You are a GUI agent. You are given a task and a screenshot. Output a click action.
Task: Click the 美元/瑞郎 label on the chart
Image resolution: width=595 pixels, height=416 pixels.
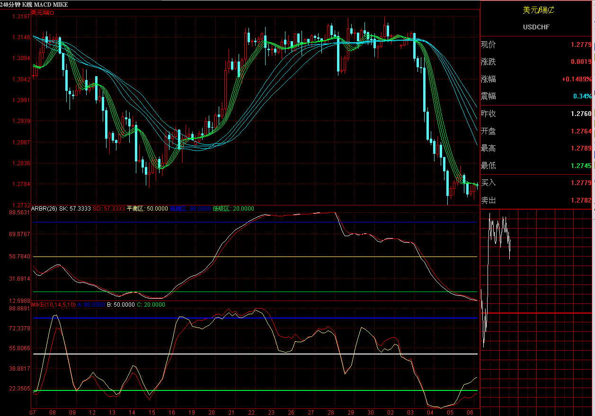(43, 12)
